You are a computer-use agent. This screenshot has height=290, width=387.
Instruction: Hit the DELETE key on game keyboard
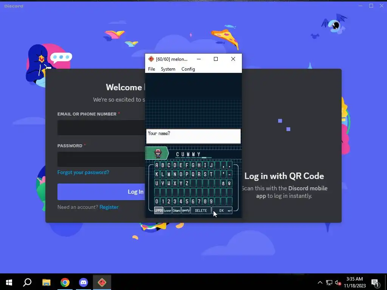201,210
